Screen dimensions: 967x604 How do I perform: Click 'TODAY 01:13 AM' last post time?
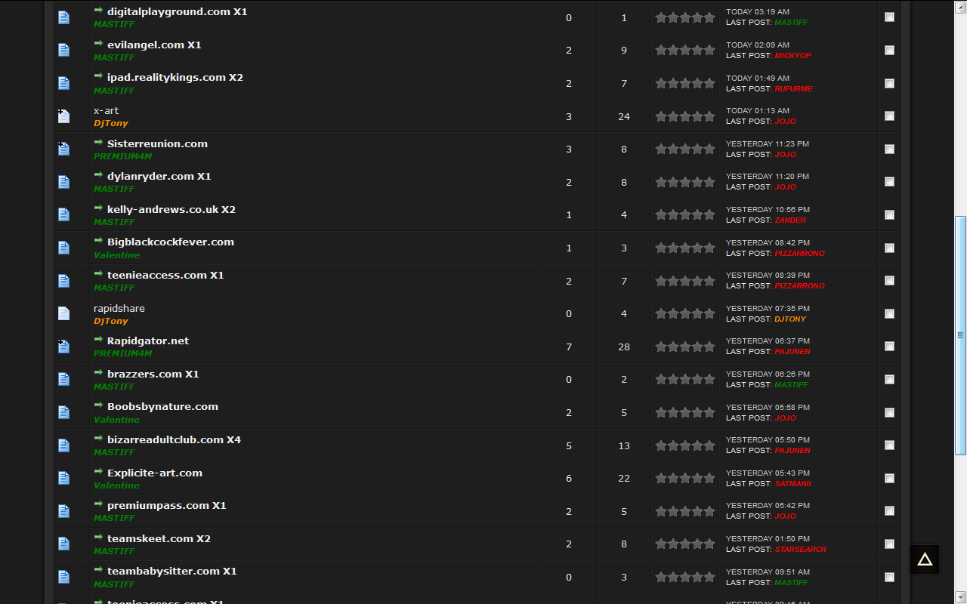(x=758, y=111)
